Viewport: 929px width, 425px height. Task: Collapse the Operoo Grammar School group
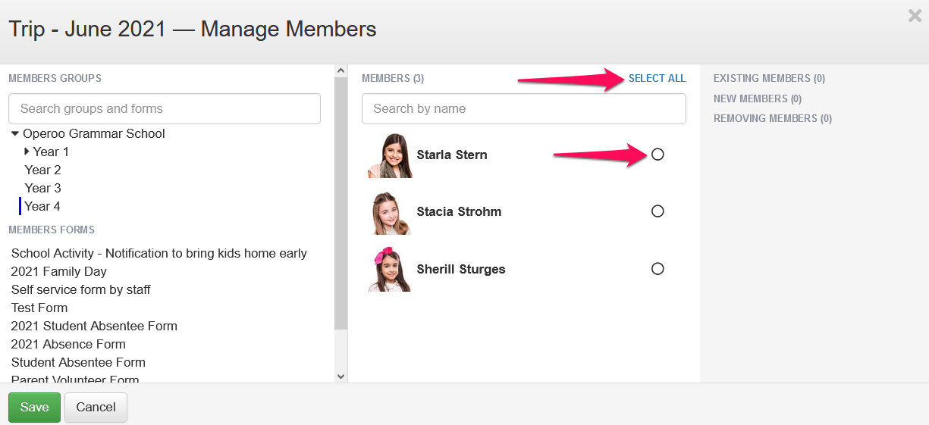[x=15, y=134]
